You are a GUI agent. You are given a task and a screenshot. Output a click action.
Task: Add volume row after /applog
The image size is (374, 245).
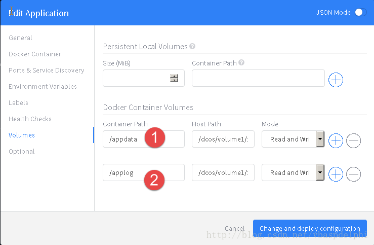pos(336,174)
